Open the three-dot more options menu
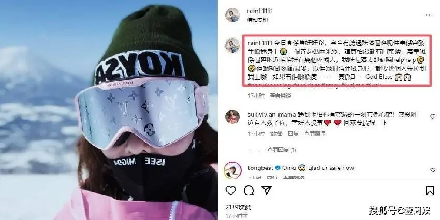This screenshot has width=440, height=220. coord(429,15)
